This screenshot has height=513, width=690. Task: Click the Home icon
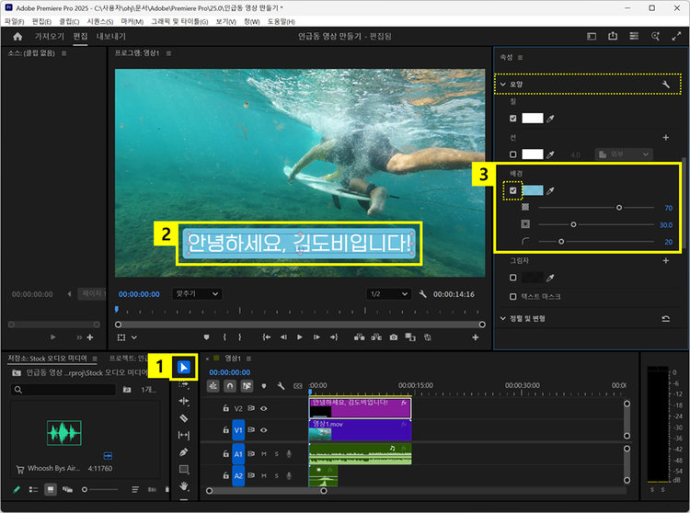point(17,37)
